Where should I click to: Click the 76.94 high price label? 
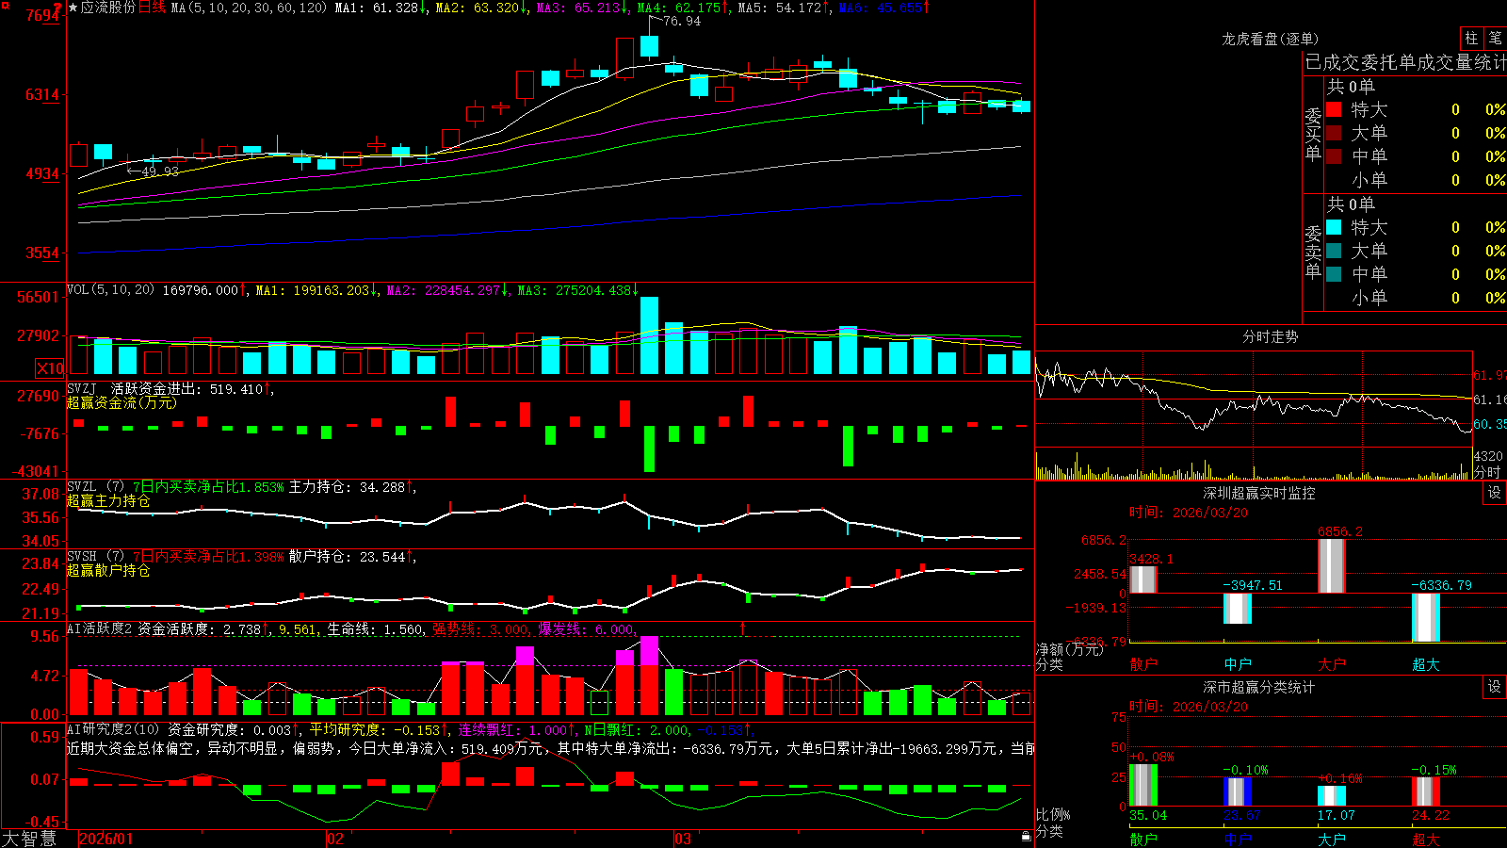(x=682, y=21)
